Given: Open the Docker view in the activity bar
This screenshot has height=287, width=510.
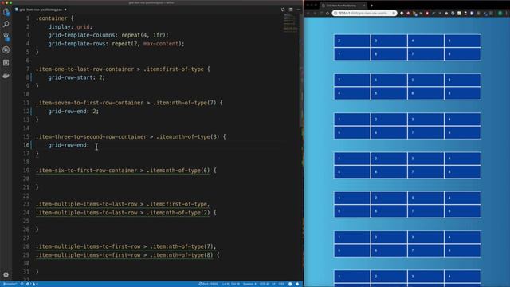Looking at the screenshot, I should (x=6, y=76).
